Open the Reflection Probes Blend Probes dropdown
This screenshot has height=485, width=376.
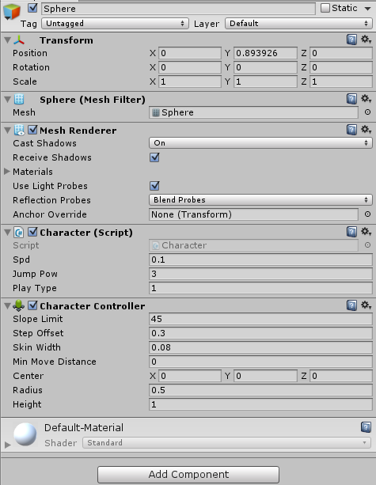[260, 200]
